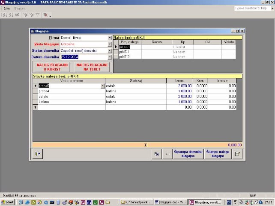The height and width of the screenshot is (206, 275).
Task: Click the exit door icon button
Action: [39, 154]
